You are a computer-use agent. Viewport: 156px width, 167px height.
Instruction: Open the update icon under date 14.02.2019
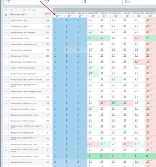(x=104, y=16)
